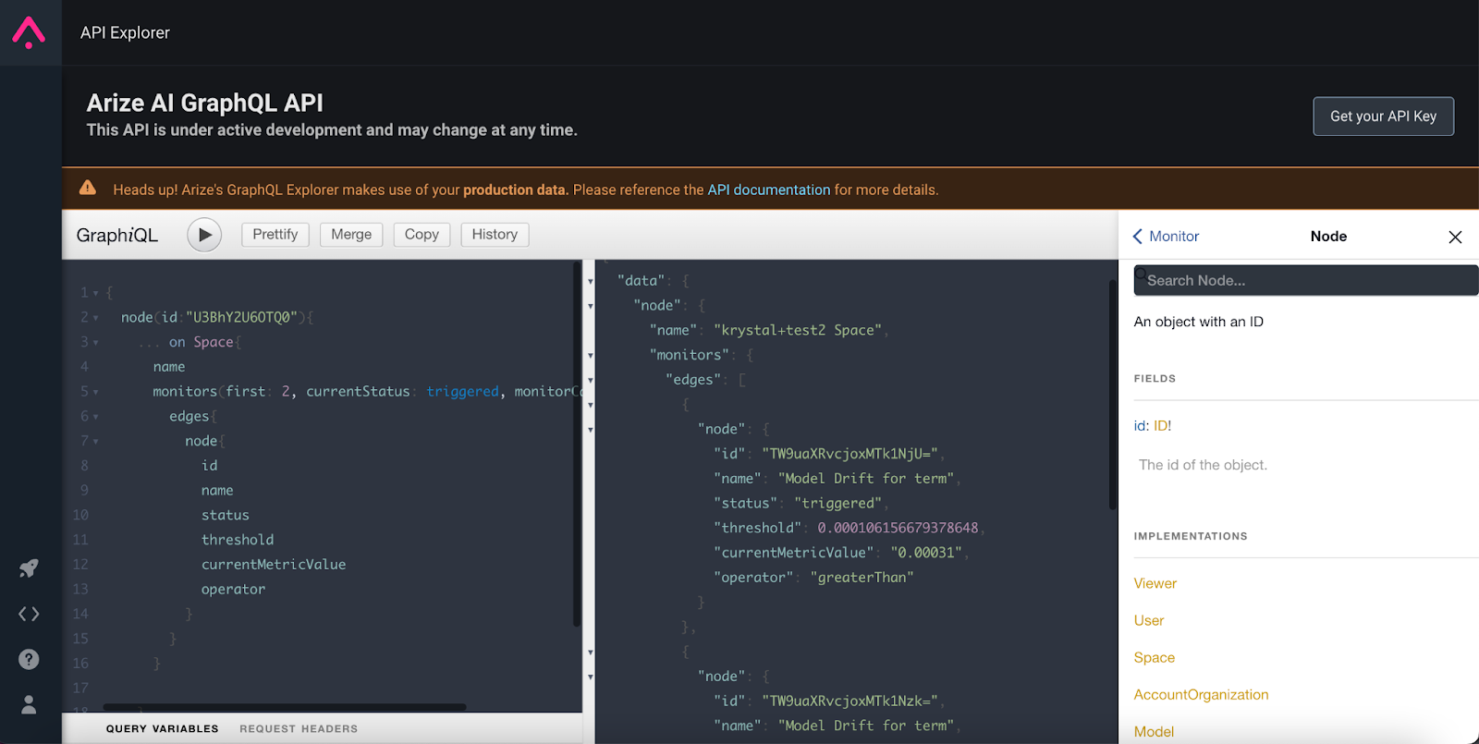Click the Arize logo icon
The width and height of the screenshot is (1479, 744).
pos(29,32)
